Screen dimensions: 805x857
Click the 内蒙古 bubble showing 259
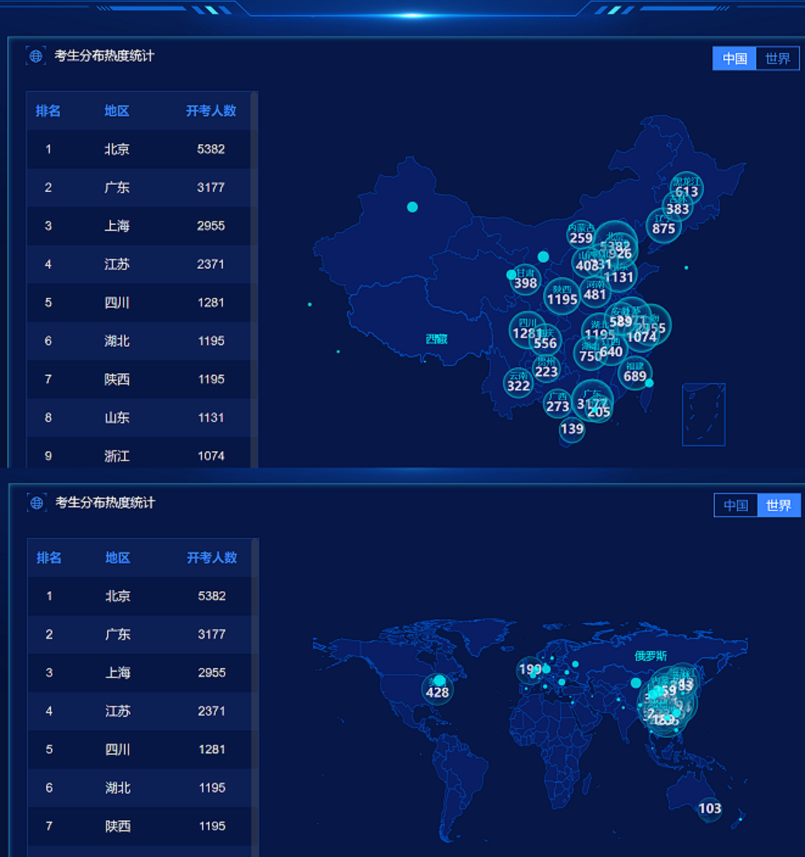580,235
